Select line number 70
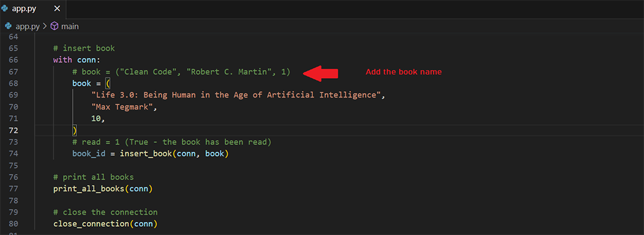This screenshot has height=235, width=644. point(13,107)
